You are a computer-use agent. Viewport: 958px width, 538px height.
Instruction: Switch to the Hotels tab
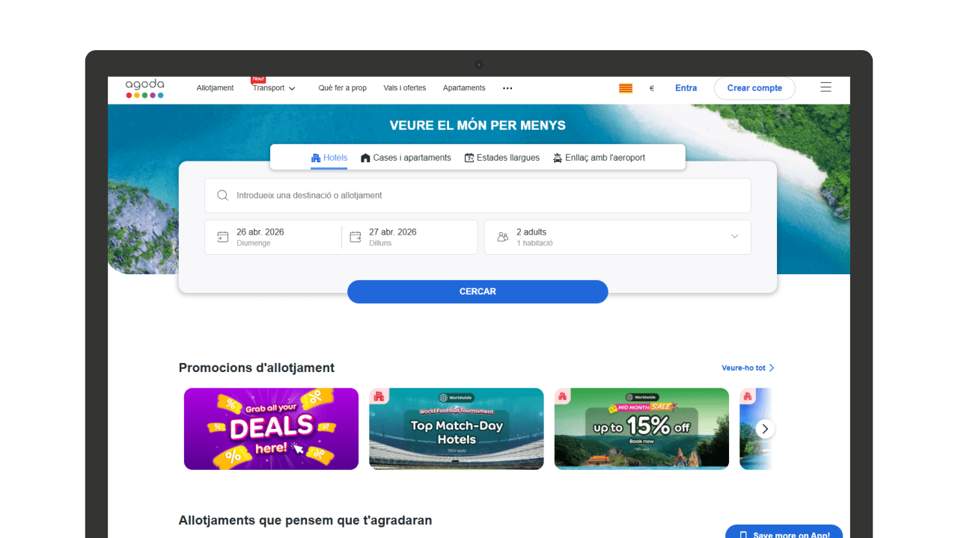329,158
